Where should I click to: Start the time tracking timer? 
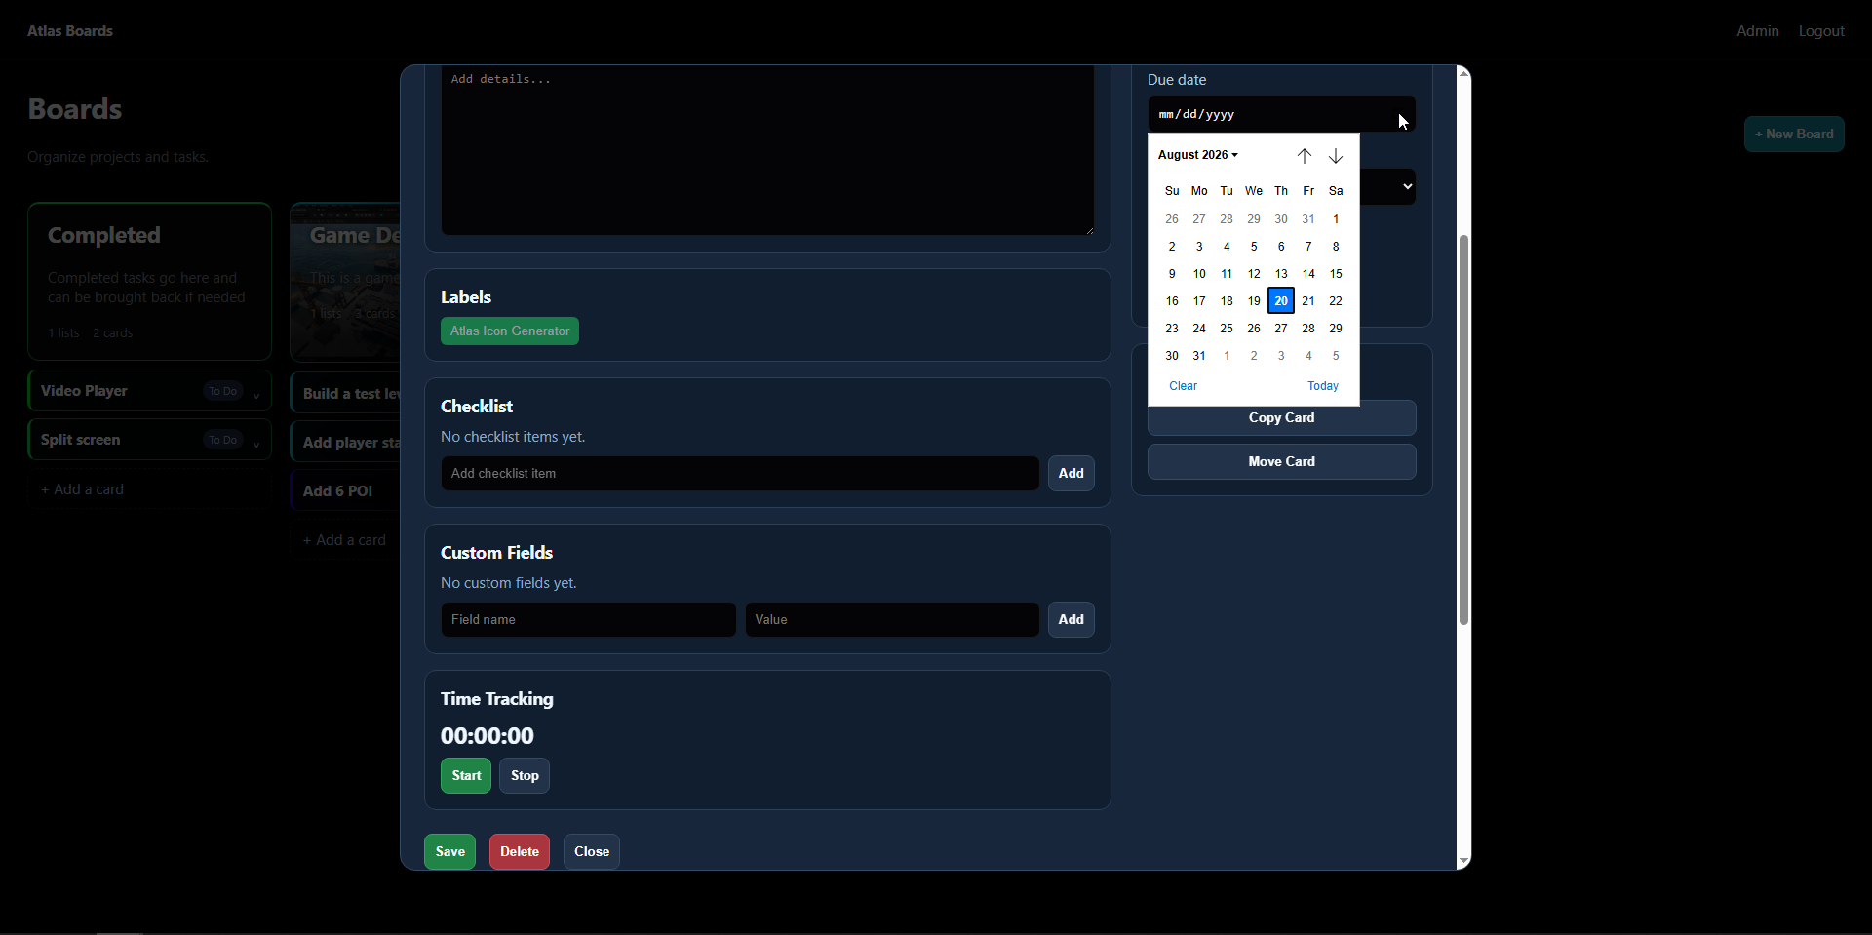466,776
